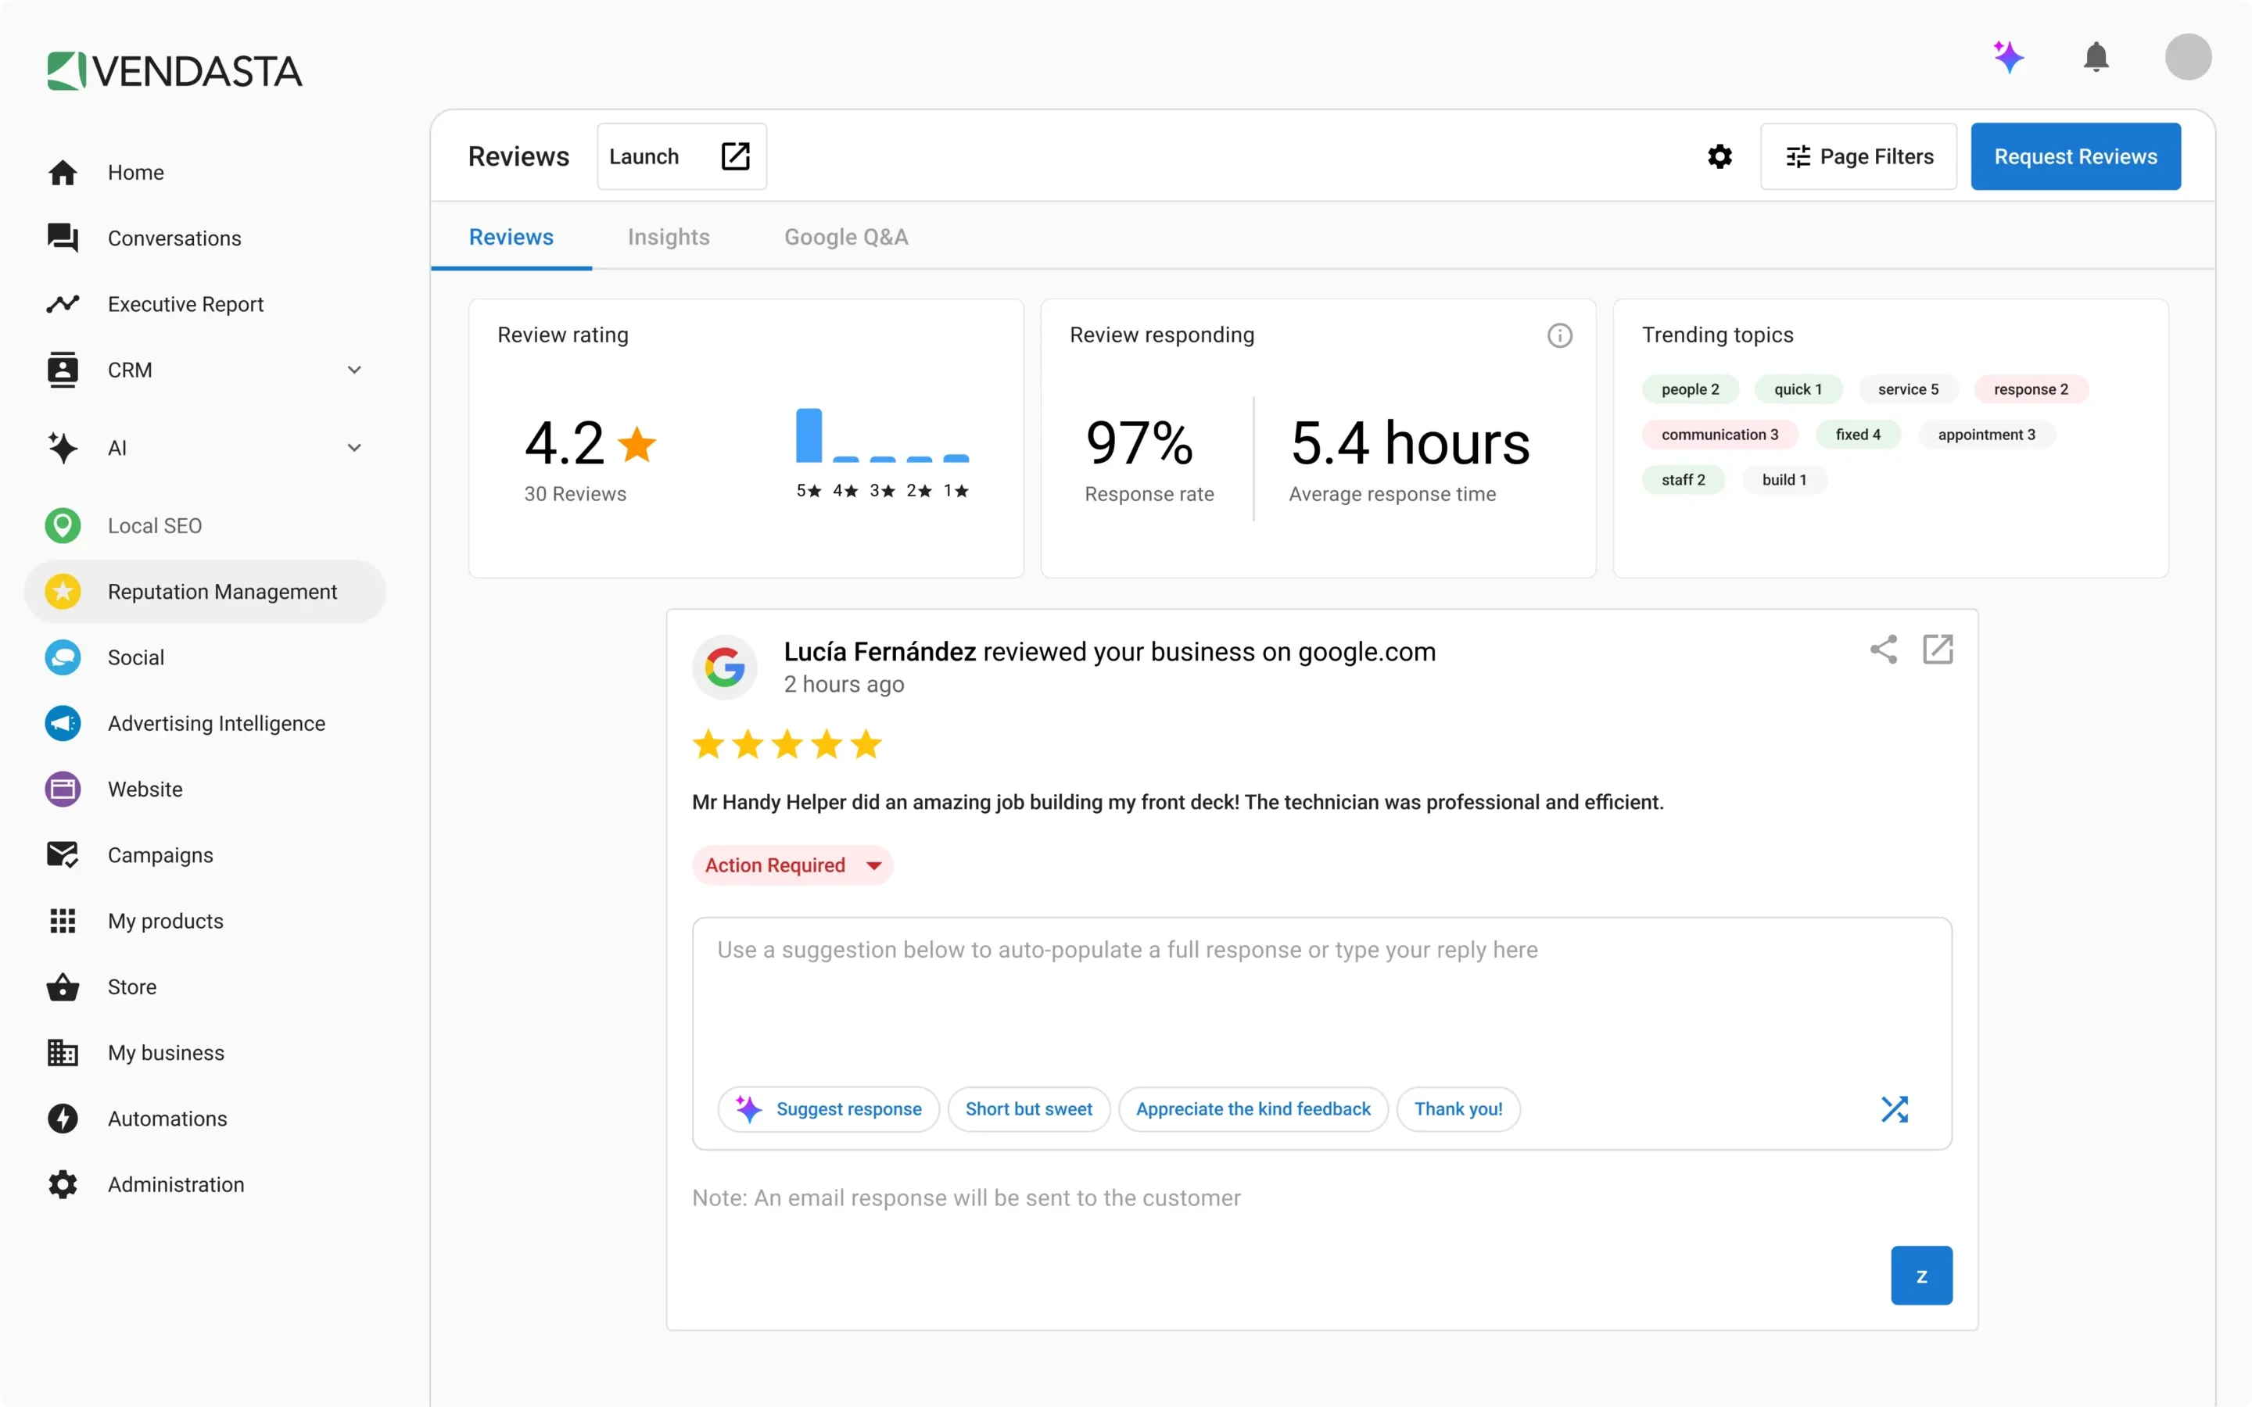Click the Advertising Intelligence megaphone icon
The width and height of the screenshot is (2252, 1407).
coord(63,723)
